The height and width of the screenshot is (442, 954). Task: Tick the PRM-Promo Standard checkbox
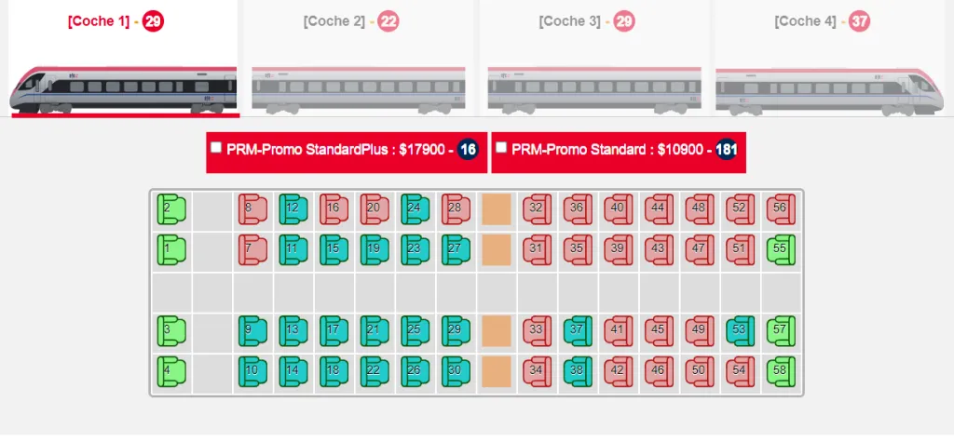[501, 147]
